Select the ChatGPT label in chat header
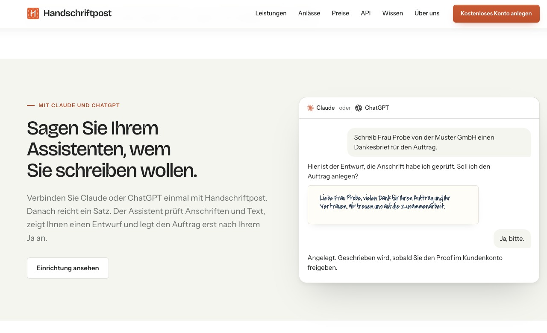547x333 pixels. pyautogui.click(x=377, y=108)
